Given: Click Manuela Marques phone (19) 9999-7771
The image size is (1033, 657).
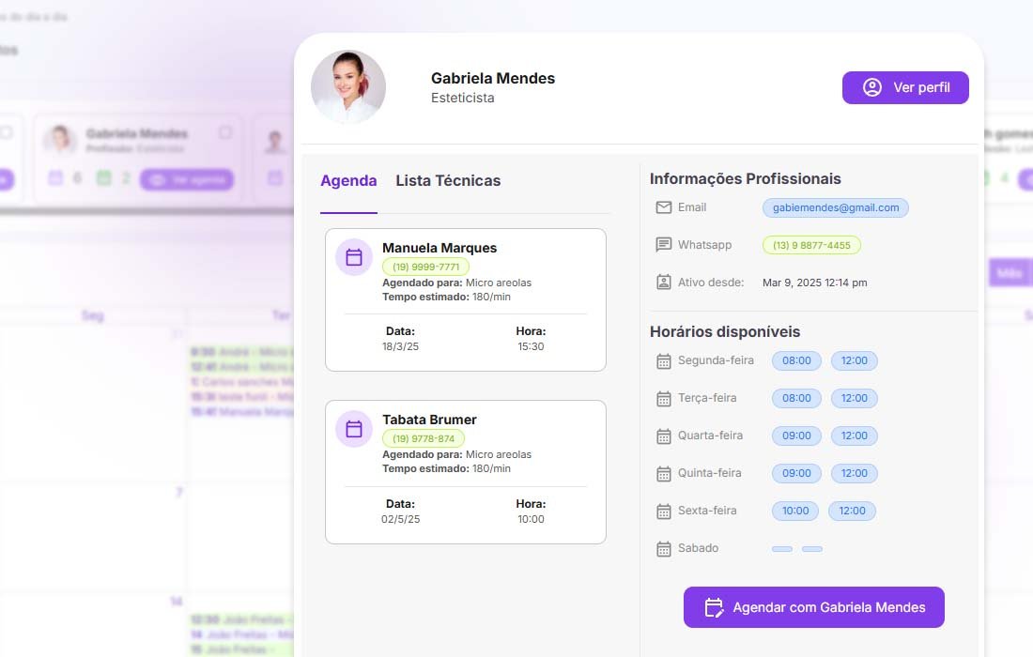Looking at the screenshot, I should 425,267.
